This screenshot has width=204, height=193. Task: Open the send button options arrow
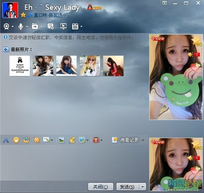point(143,187)
